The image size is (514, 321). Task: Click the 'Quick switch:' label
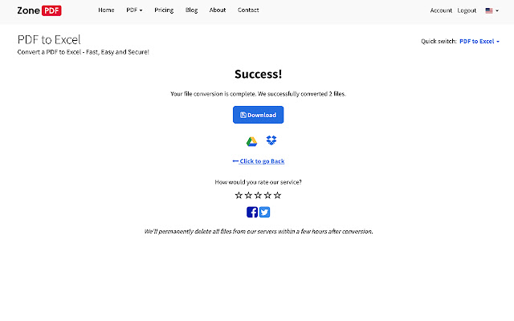tap(439, 41)
